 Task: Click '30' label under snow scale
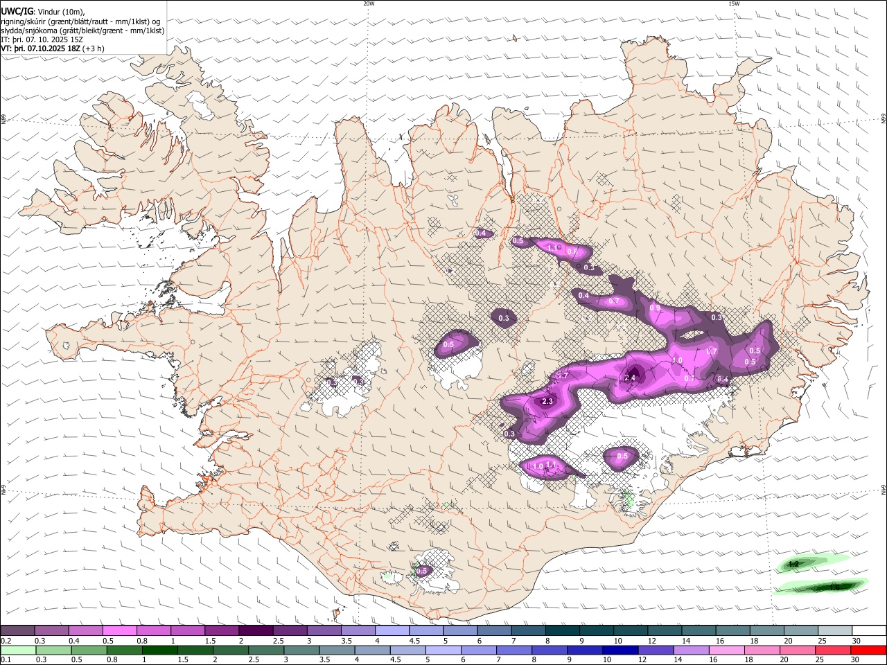pyautogui.click(x=857, y=641)
